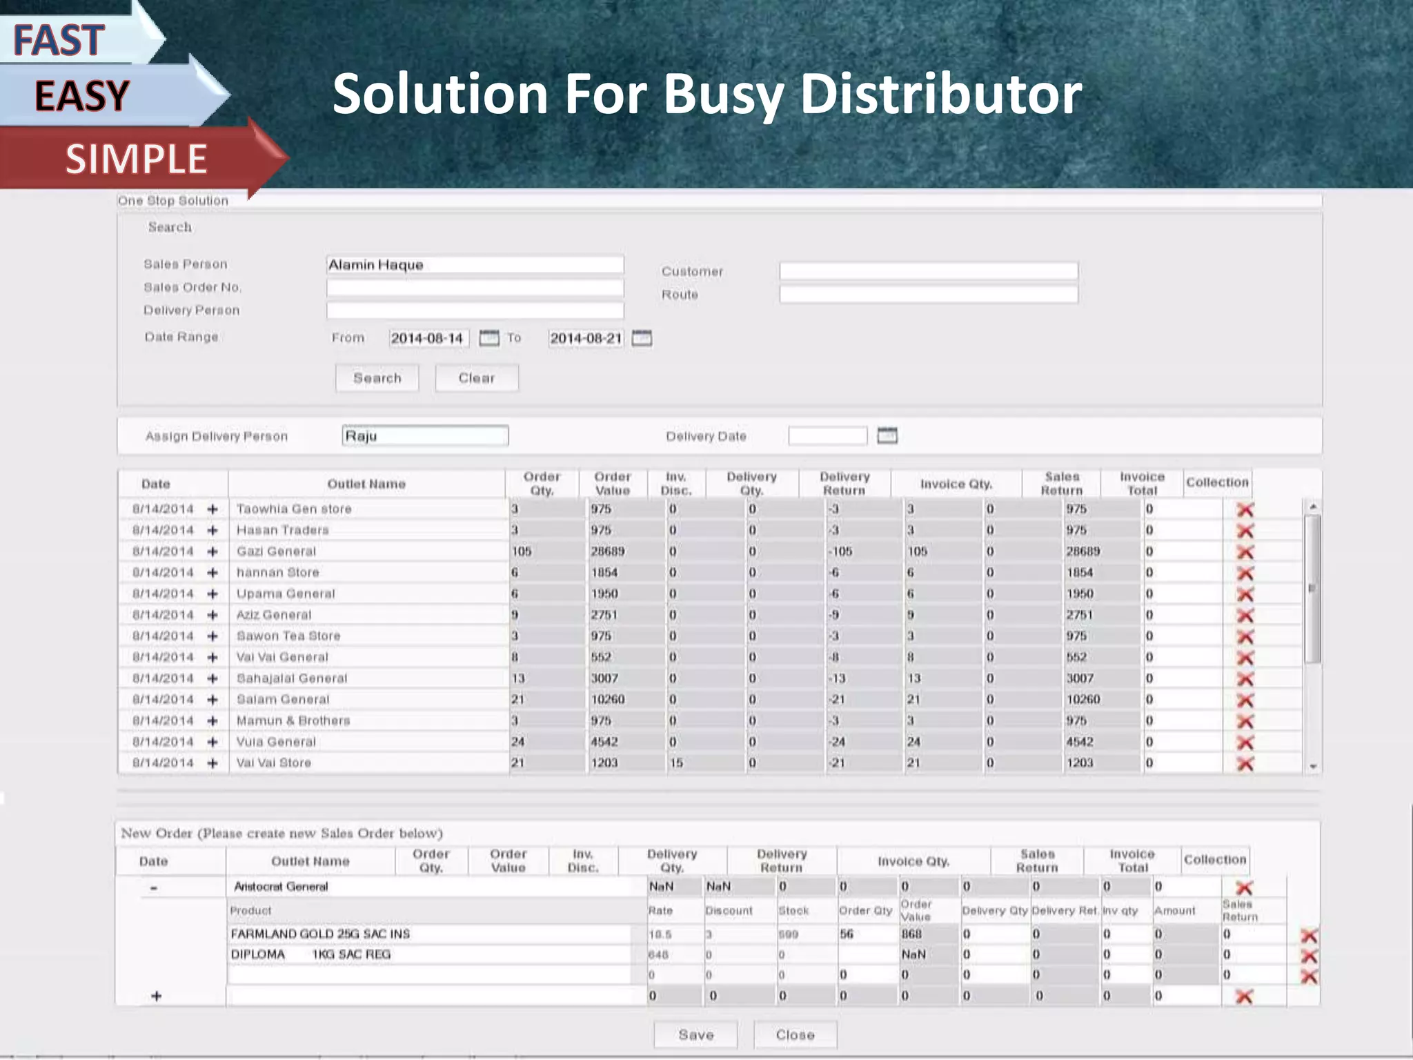Delete the hannan Store row
This screenshot has width=1413, height=1060.
pyautogui.click(x=1245, y=573)
